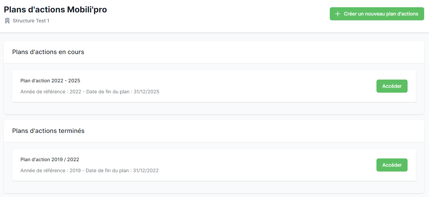
Task: Click empty middle area of 2022 - 2025 plan card
Action: click(x=259, y=86)
